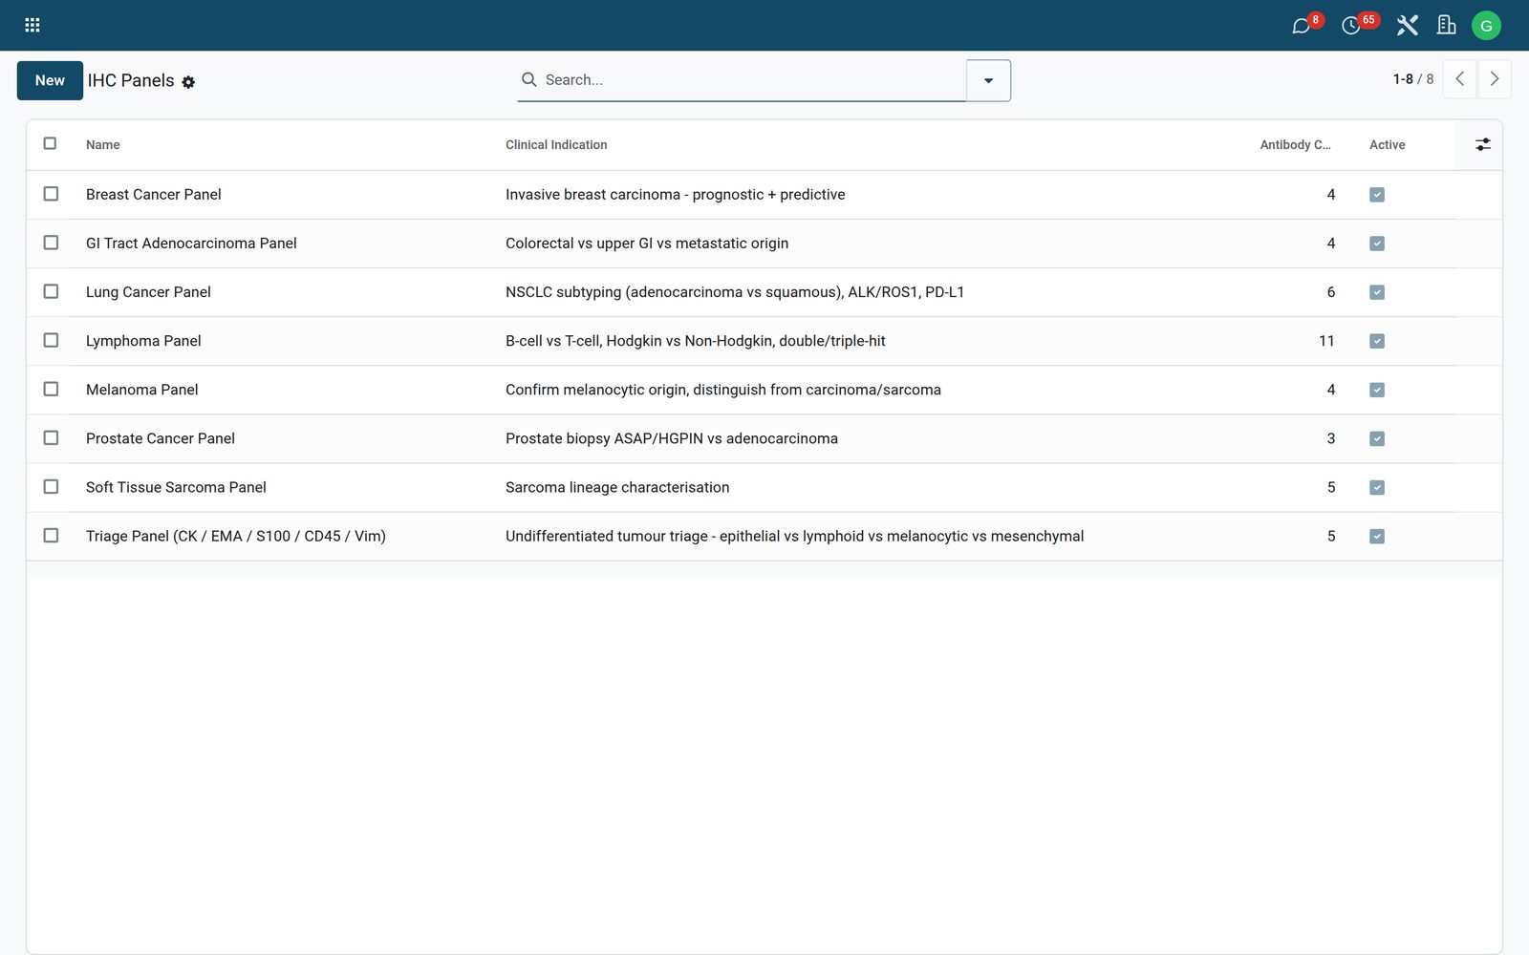Open the company switcher building icon

coord(1446,26)
